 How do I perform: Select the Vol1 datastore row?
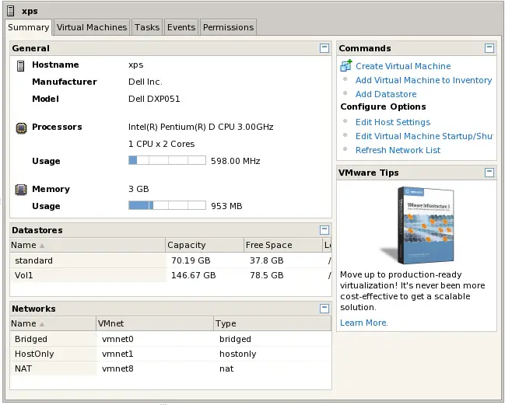pos(170,275)
